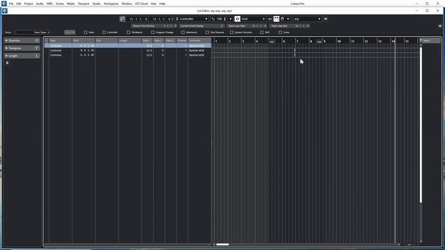Select the third Controller row in list

pyautogui.click(x=128, y=55)
